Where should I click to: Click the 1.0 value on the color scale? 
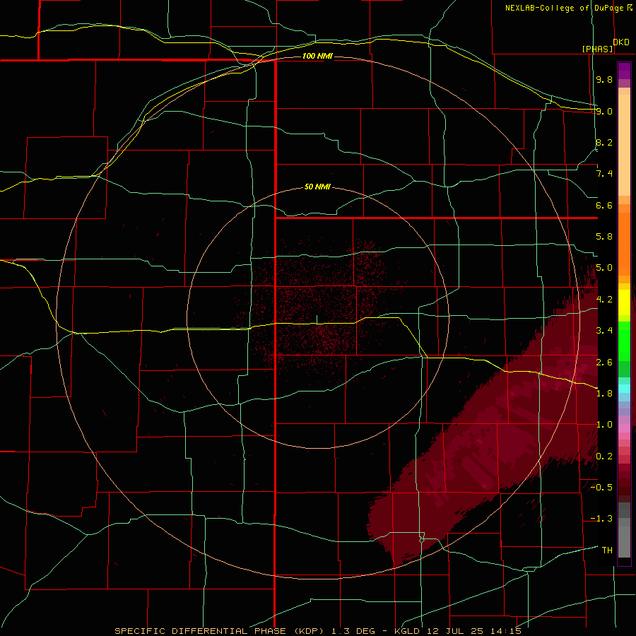coord(604,425)
